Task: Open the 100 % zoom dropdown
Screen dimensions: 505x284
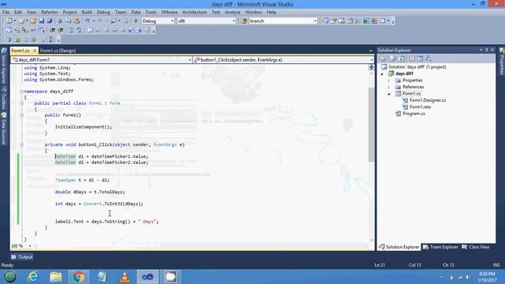Action: pyautogui.click(x=30, y=246)
